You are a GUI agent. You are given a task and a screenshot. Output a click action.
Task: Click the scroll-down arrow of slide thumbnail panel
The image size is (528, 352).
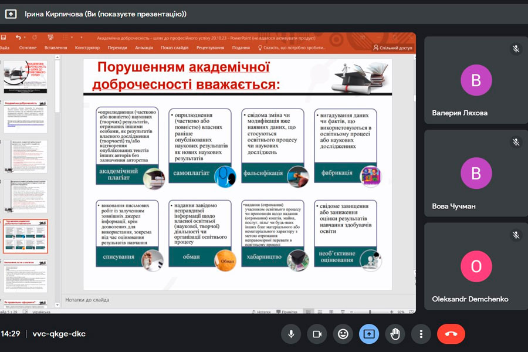click(x=57, y=304)
